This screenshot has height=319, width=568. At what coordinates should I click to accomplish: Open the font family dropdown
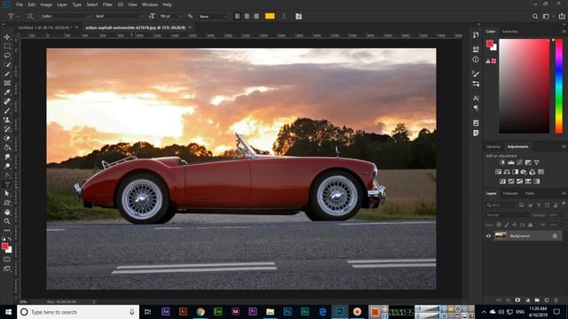[x=65, y=16]
